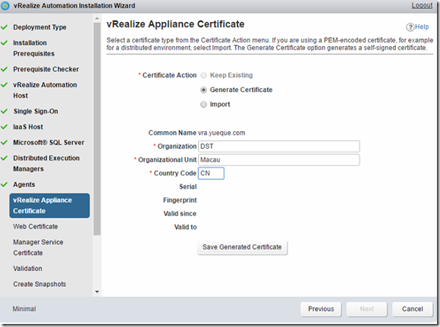Click the Prerequisite Checker green checkmark
Image resolution: width=440 pixels, height=327 pixels.
pos(5,69)
